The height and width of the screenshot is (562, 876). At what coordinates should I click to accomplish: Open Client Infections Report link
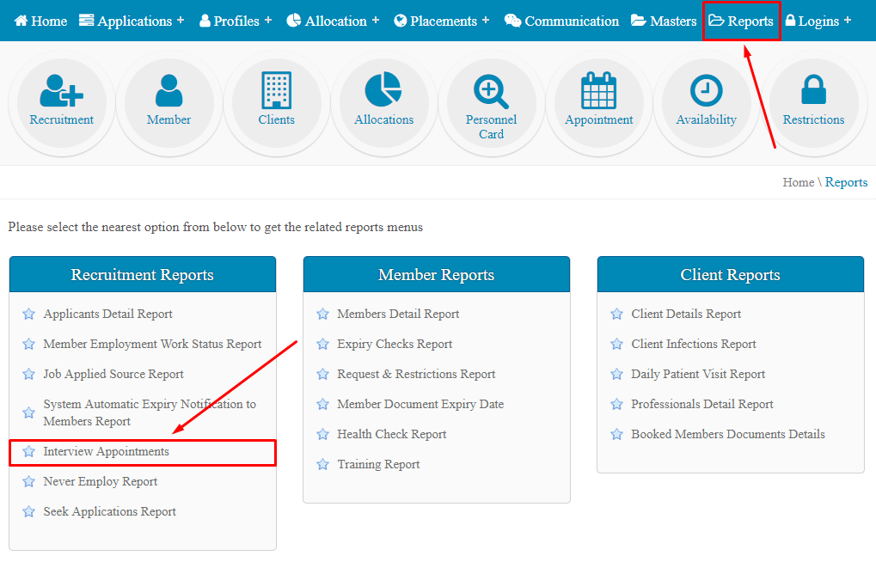click(693, 344)
